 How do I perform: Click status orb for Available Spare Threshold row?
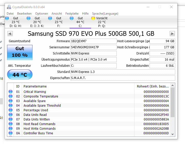point(11,105)
